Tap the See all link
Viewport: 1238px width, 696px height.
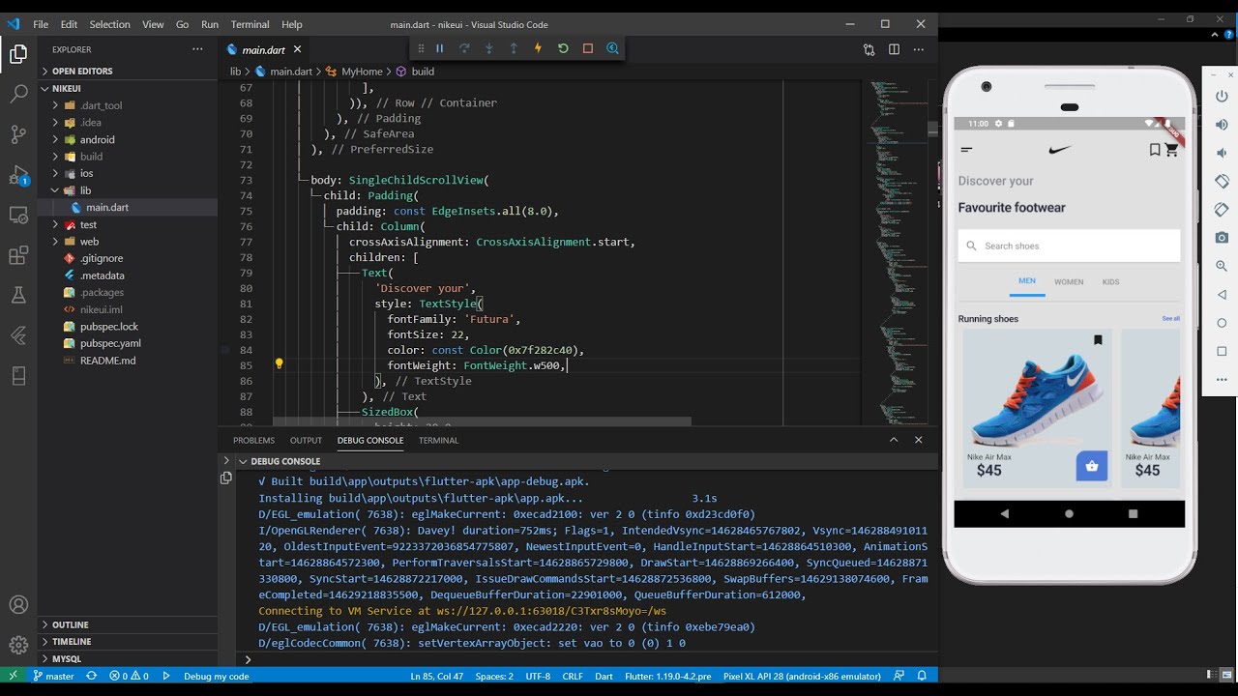[1170, 318]
